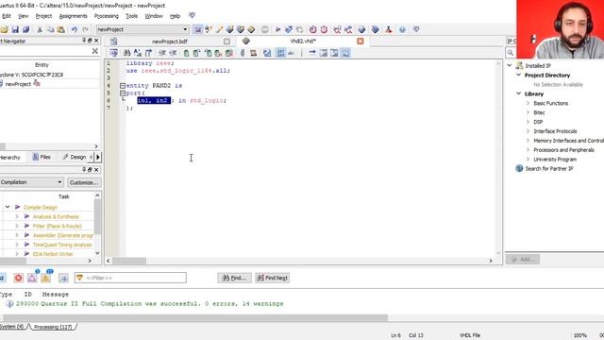Viewport: 604px width, 340px height.
Task: Click the Paste clipboard icon
Action: click(x=60, y=29)
